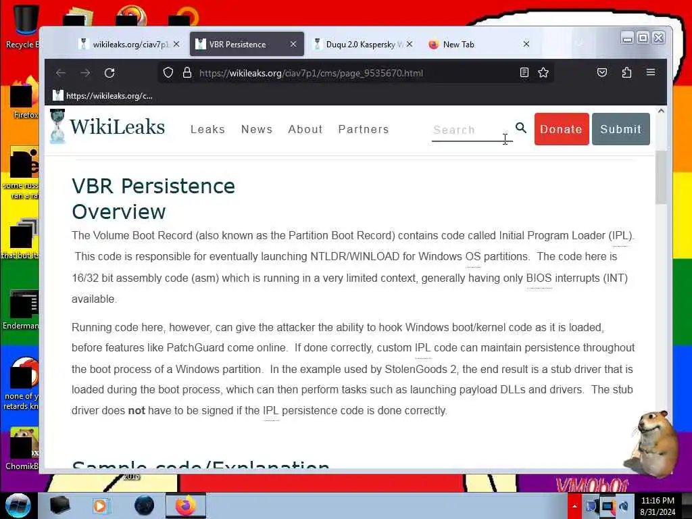Save page to Pocket
Image resolution: width=692 pixels, height=519 pixels.
[x=602, y=72]
